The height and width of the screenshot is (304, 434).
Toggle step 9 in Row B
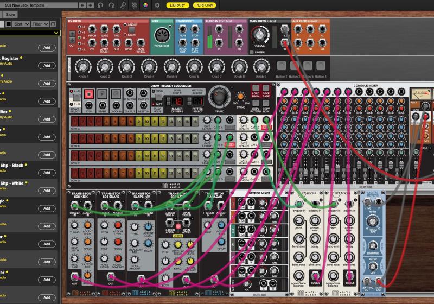tap(139, 138)
